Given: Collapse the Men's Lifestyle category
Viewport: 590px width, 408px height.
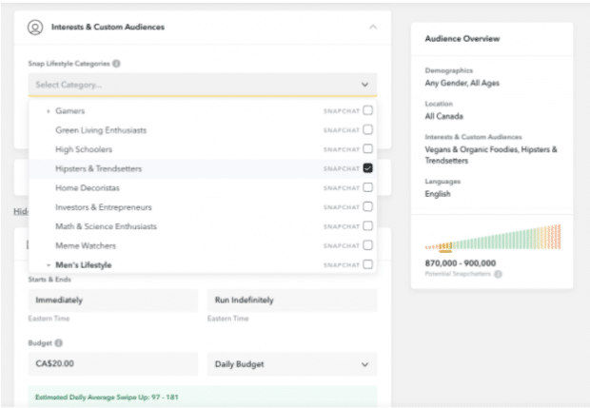Looking at the screenshot, I should (48, 264).
